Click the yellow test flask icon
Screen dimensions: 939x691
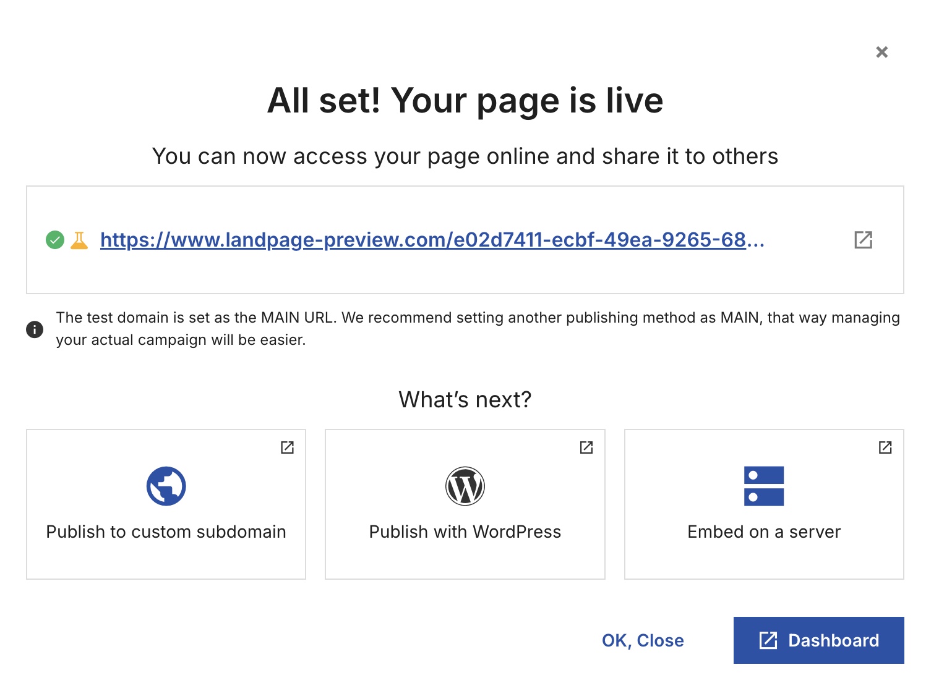tap(79, 240)
